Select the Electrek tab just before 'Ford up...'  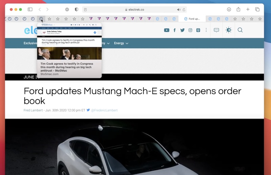coord(174,19)
